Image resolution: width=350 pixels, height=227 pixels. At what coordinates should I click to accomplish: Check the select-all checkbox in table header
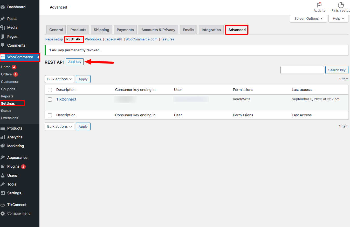pyautogui.click(x=50, y=90)
